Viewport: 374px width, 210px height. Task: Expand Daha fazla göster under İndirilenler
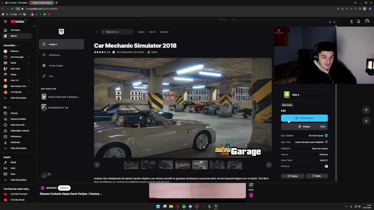tap(17, 148)
